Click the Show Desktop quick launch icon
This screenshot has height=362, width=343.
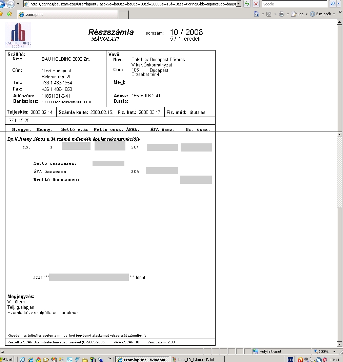[22, 360]
